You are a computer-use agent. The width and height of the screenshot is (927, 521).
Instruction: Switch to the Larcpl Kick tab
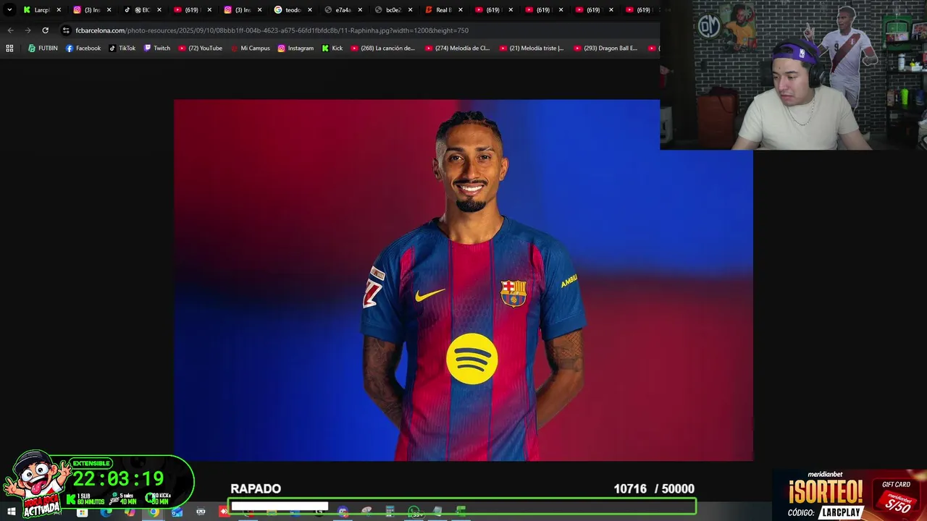[x=42, y=10]
